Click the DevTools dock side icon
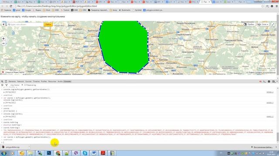The image size is (279, 156). pyautogui.click(x=273, y=81)
